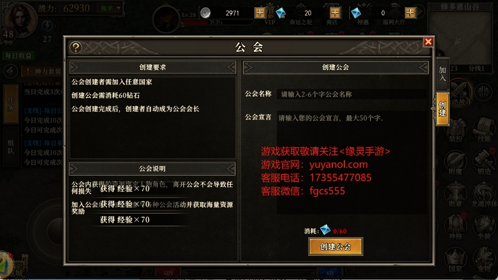Select the 创建 create guild tab
This screenshot has height=280, width=498.
pyautogui.click(x=442, y=109)
